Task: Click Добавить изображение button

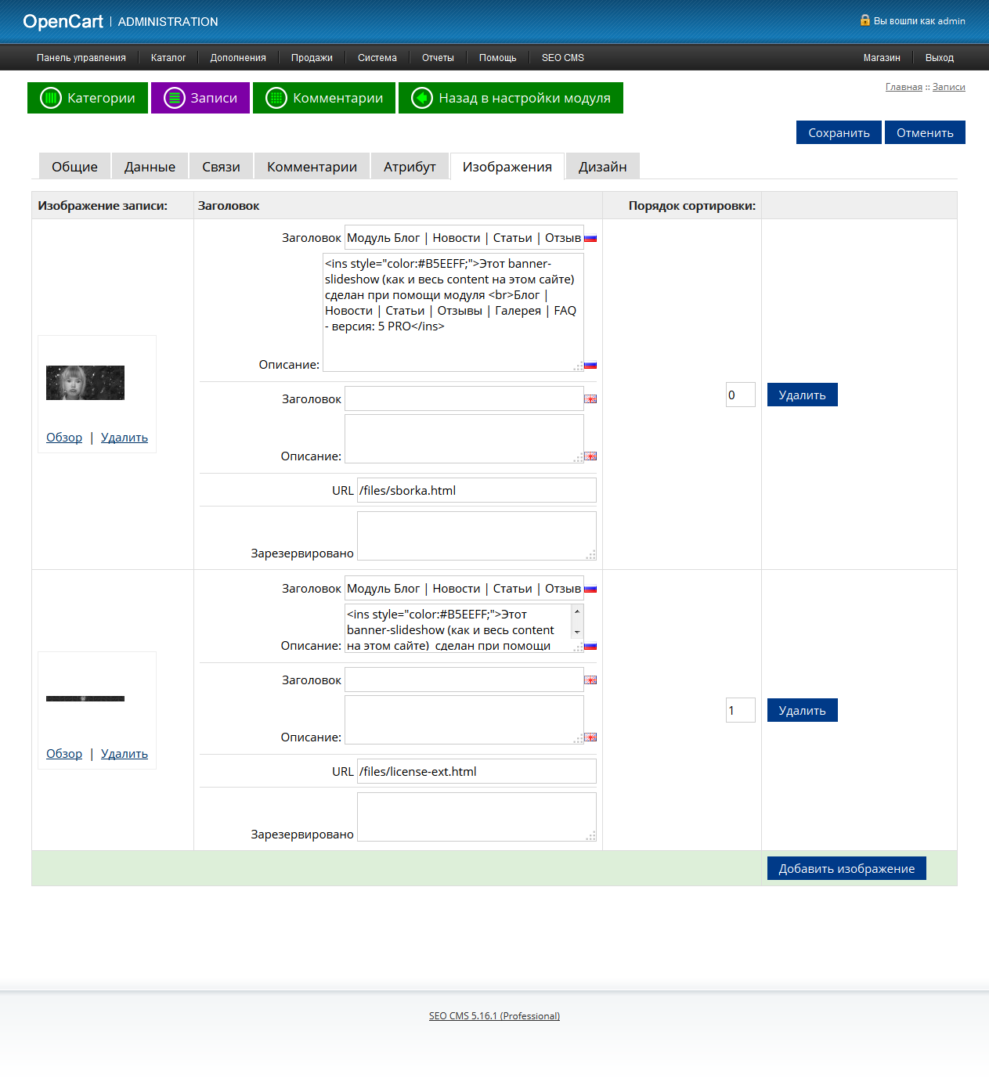Action: pos(846,868)
